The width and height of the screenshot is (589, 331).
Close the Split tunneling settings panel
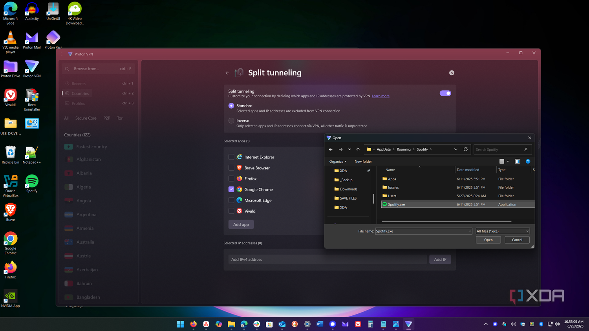click(452, 73)
